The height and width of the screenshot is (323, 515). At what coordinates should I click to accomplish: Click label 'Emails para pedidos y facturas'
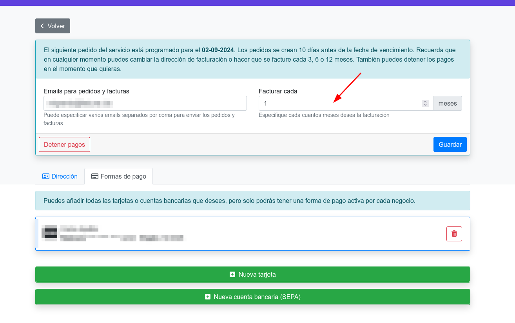pyautogui.click(x=86, y=91)
